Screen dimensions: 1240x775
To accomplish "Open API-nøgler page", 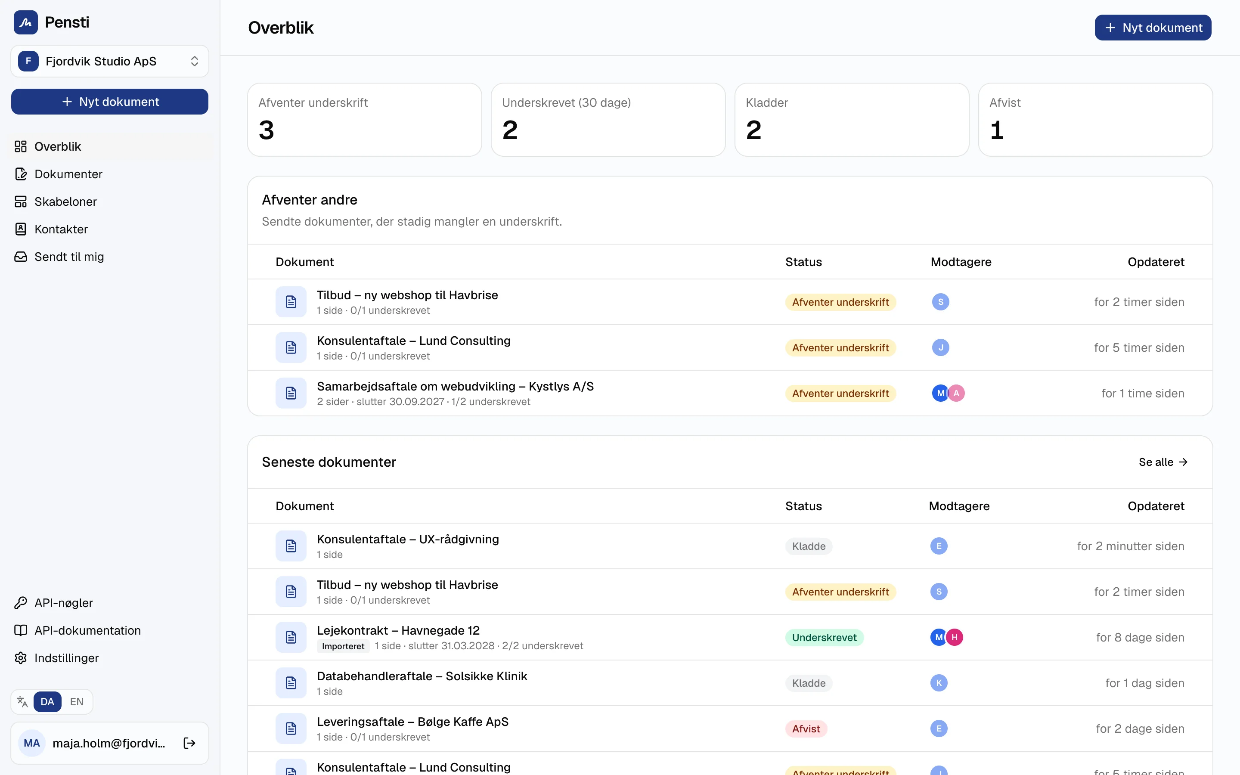I will coord(110,603).
